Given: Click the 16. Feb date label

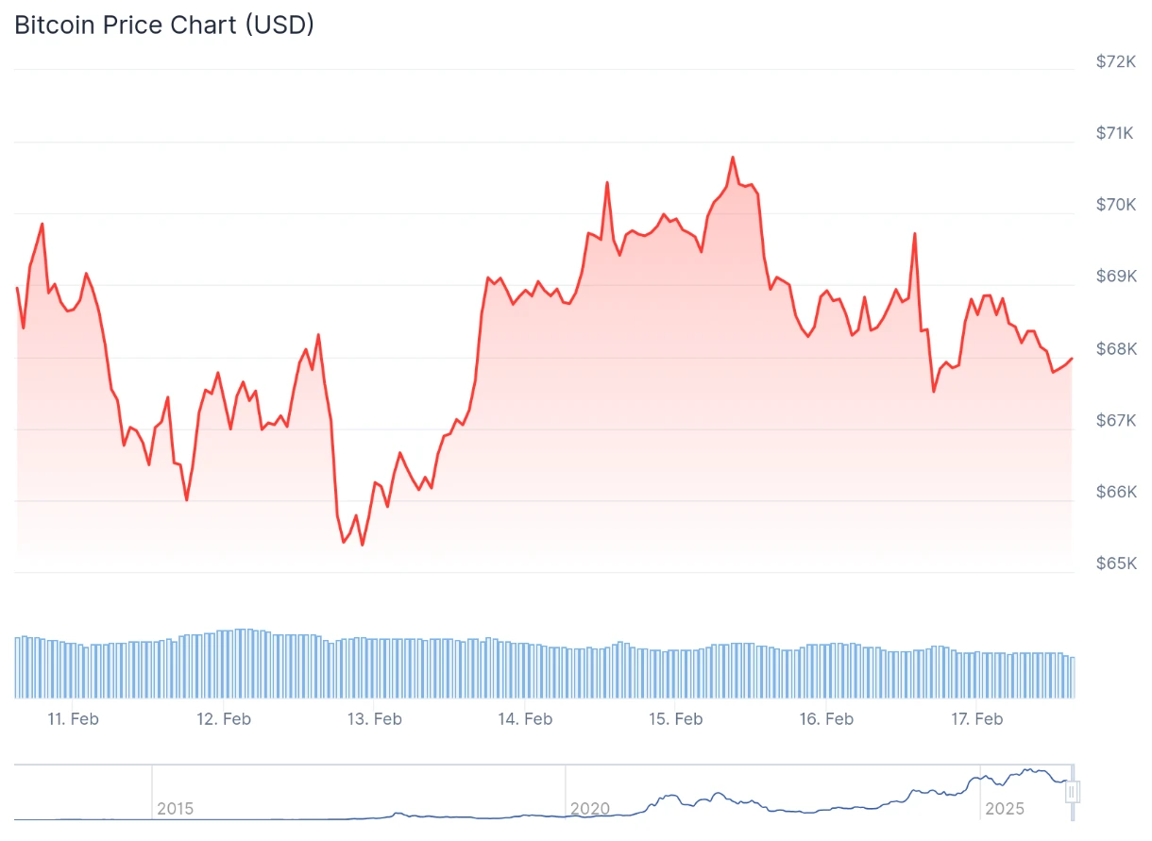Looking at the screenshot, I should coord(826,719).
